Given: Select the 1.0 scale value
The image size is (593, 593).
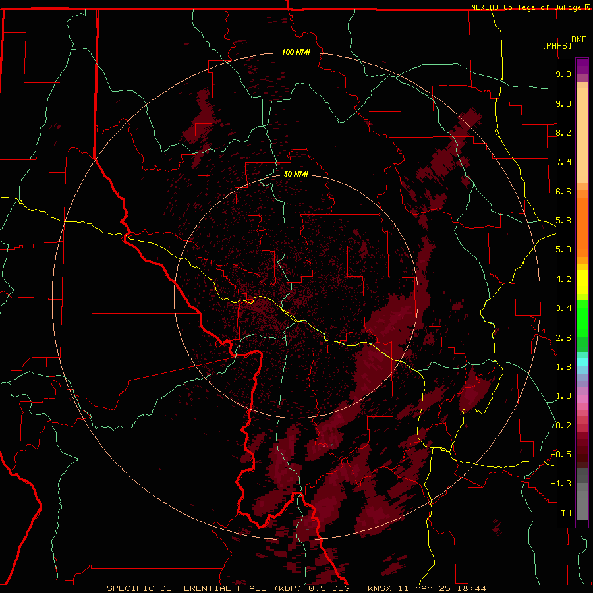Looking at the screenshot, I should 563,396.
